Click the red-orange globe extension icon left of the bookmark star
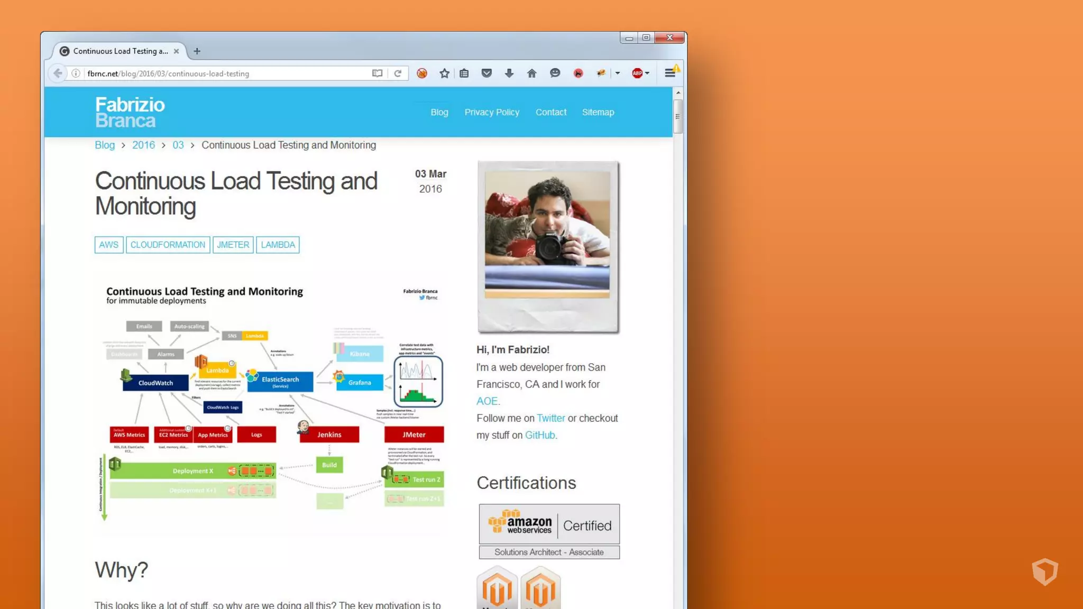 click(422, 73)
